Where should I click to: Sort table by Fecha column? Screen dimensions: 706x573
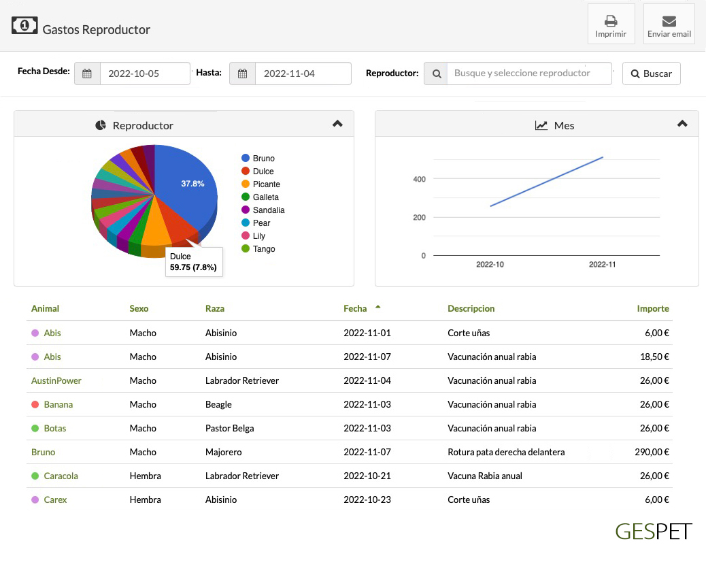pos(355,308)
